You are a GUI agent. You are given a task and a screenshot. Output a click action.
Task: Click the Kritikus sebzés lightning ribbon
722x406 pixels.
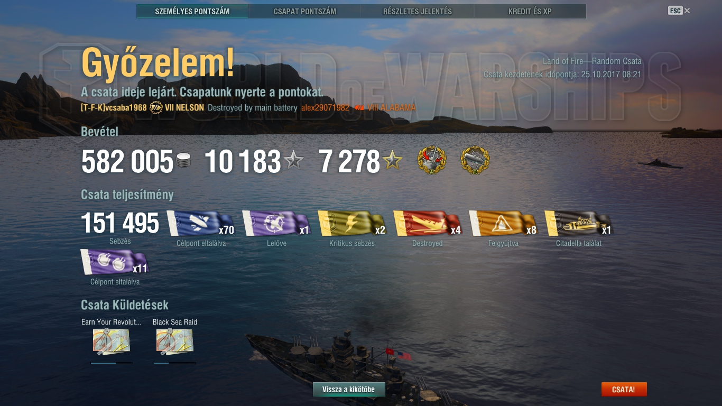(x=352, y=223)
